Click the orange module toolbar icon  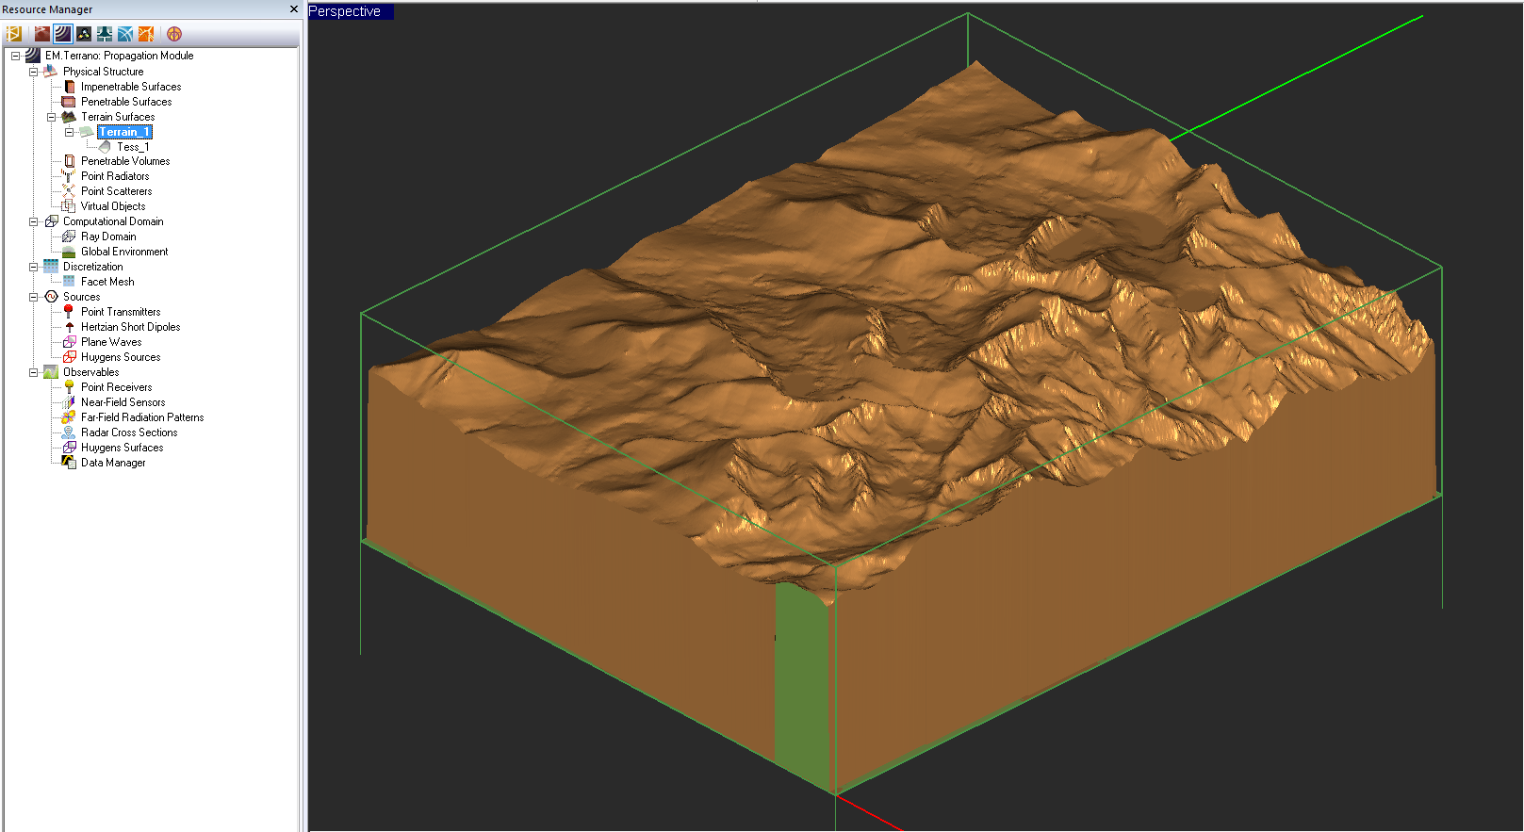[x=146, y=34]
